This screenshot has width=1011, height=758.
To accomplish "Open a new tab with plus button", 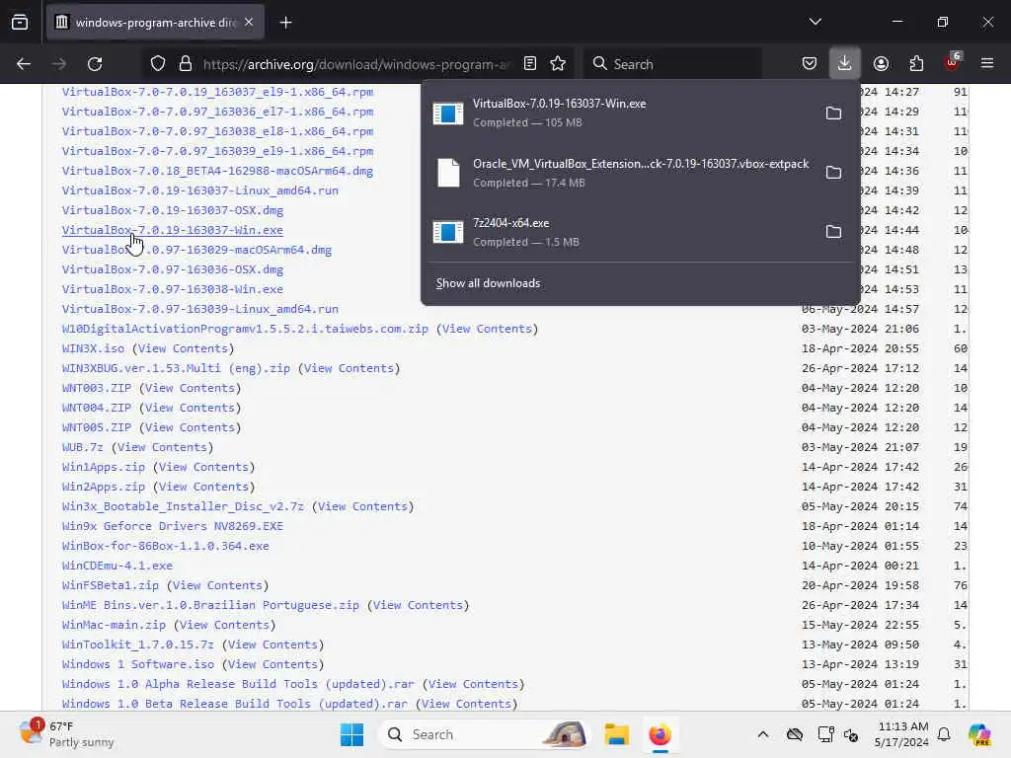I will pos(285,23).
